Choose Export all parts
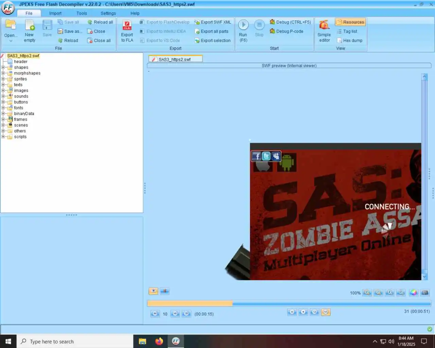This screenshot has height=348, width=435. tap(211, 31)
